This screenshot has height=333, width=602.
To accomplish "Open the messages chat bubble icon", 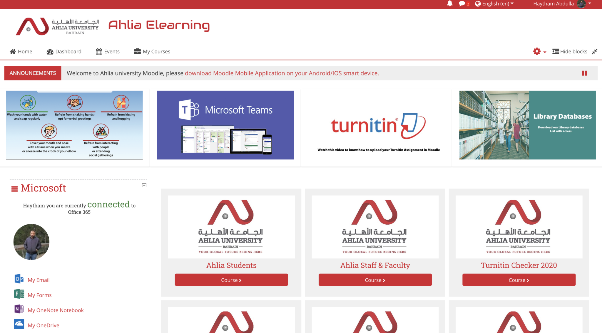I will [462, 4].
